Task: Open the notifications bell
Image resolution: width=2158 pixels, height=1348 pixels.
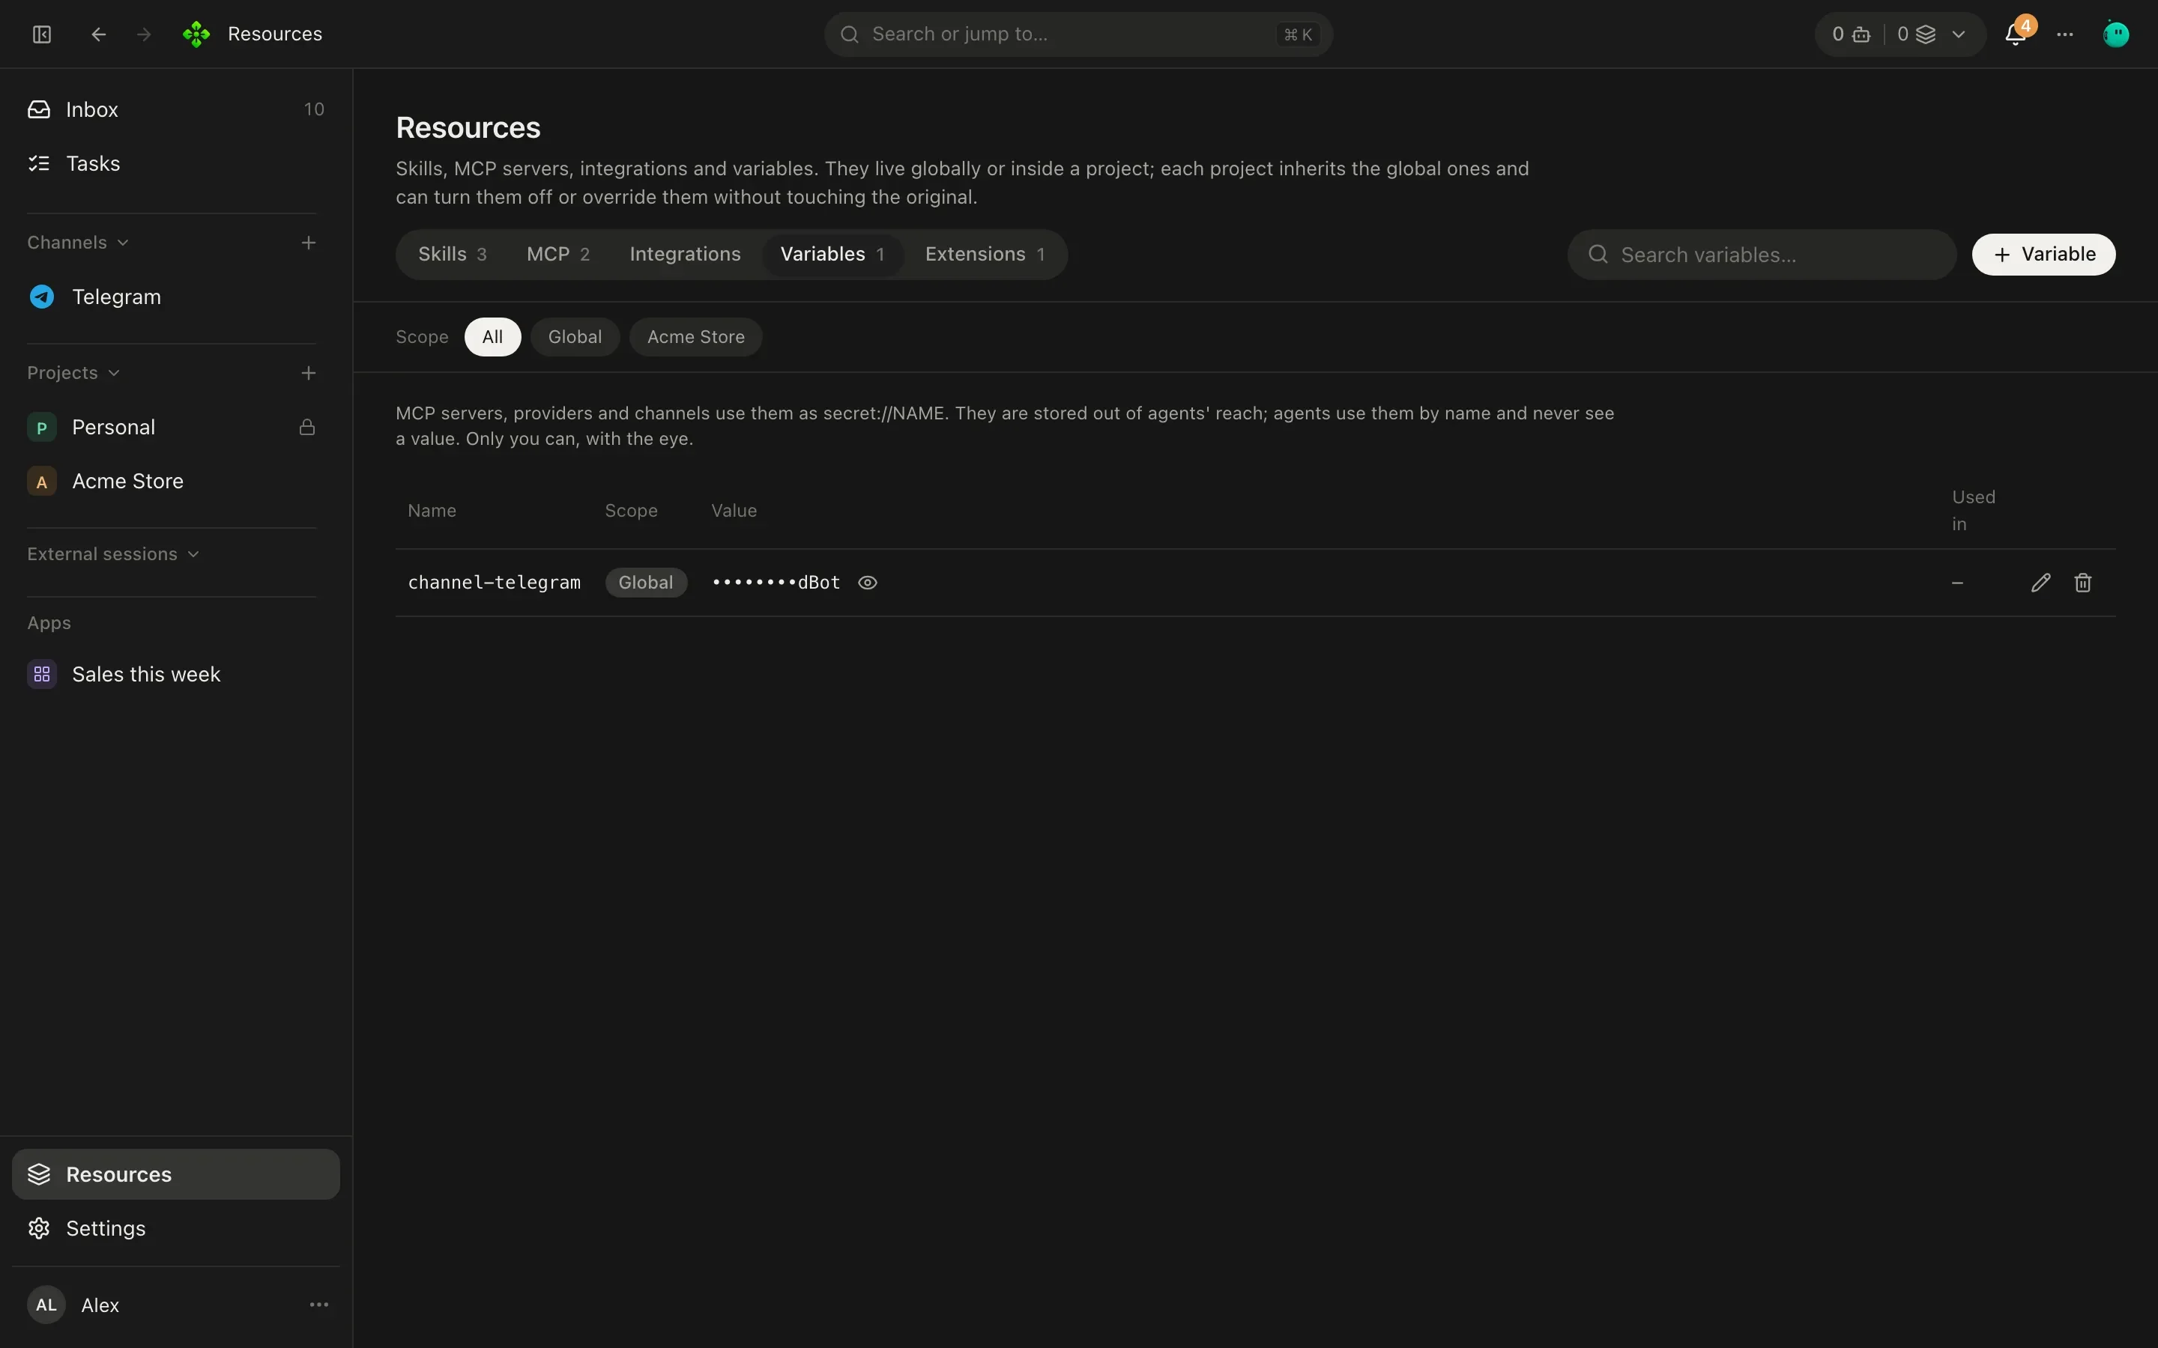Action: pyautogui.click(x=2016, y=34)
